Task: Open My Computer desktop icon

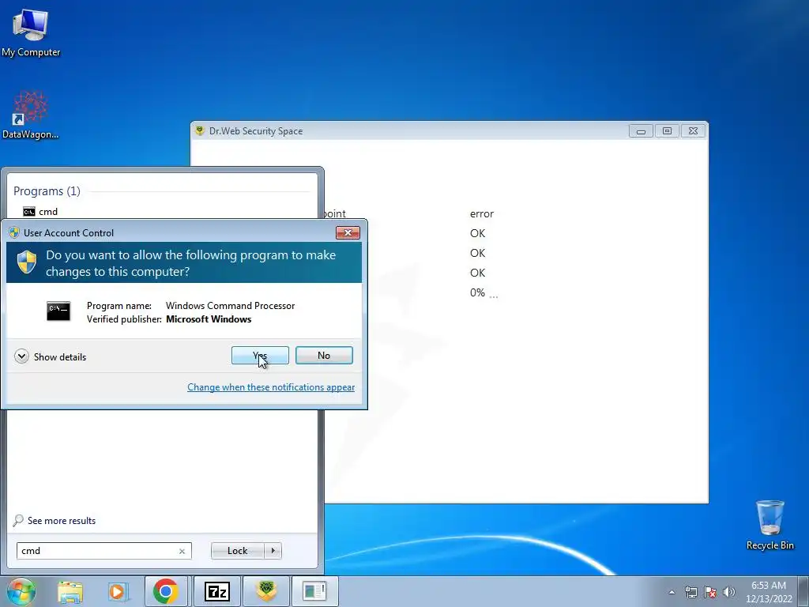Action: pos(31,32)
